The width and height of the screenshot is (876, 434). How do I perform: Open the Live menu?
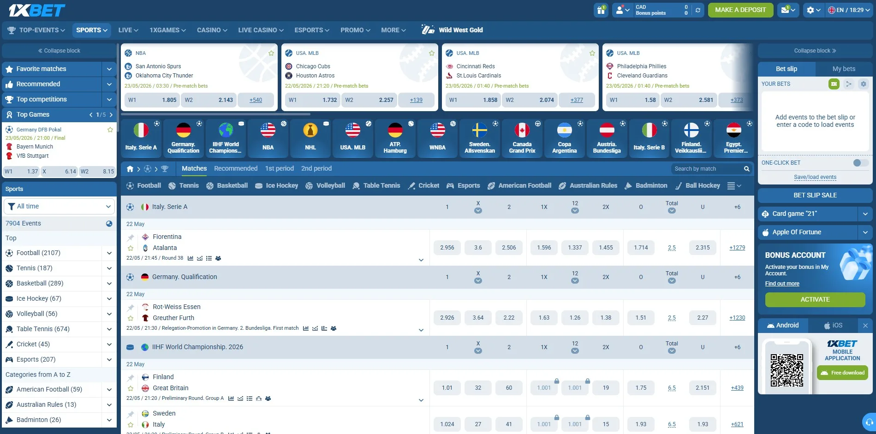point(128,30)
